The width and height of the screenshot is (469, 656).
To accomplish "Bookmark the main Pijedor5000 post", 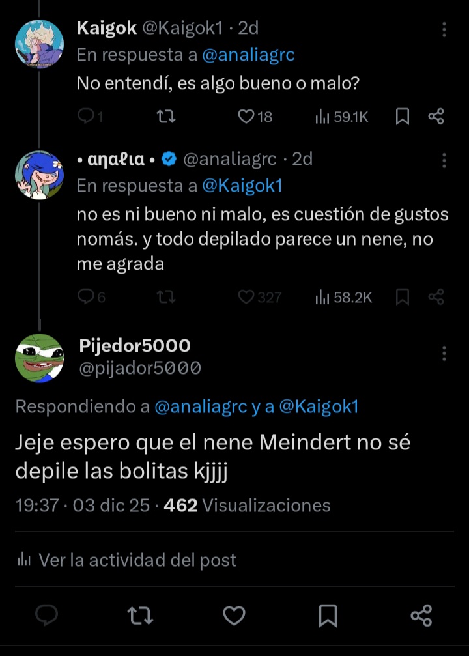I will point(328,615).
